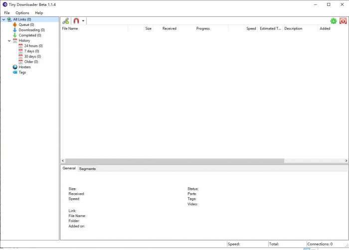The width and height of the screenshot is (349, 250).
Task: Click the scrollbar right arrow
Action: (x=346, y=160)
